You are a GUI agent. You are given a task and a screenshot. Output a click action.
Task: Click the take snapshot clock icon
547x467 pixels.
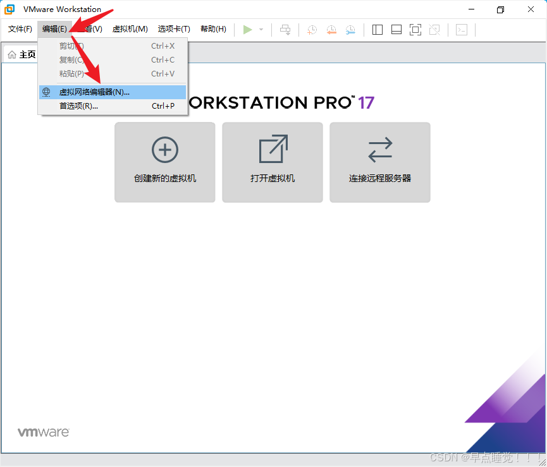pyautogui.click(x=312, y=30)
